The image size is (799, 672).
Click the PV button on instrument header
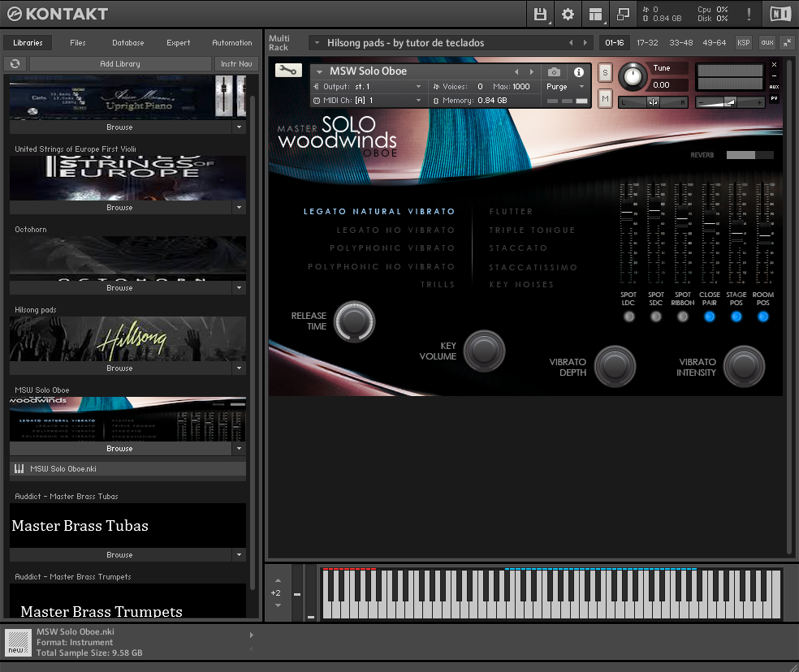click(x=774, y=98)
